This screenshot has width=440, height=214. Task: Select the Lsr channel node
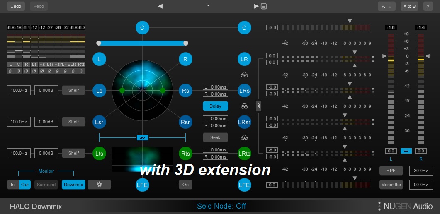pyautogui.click(x=99, y=122)
